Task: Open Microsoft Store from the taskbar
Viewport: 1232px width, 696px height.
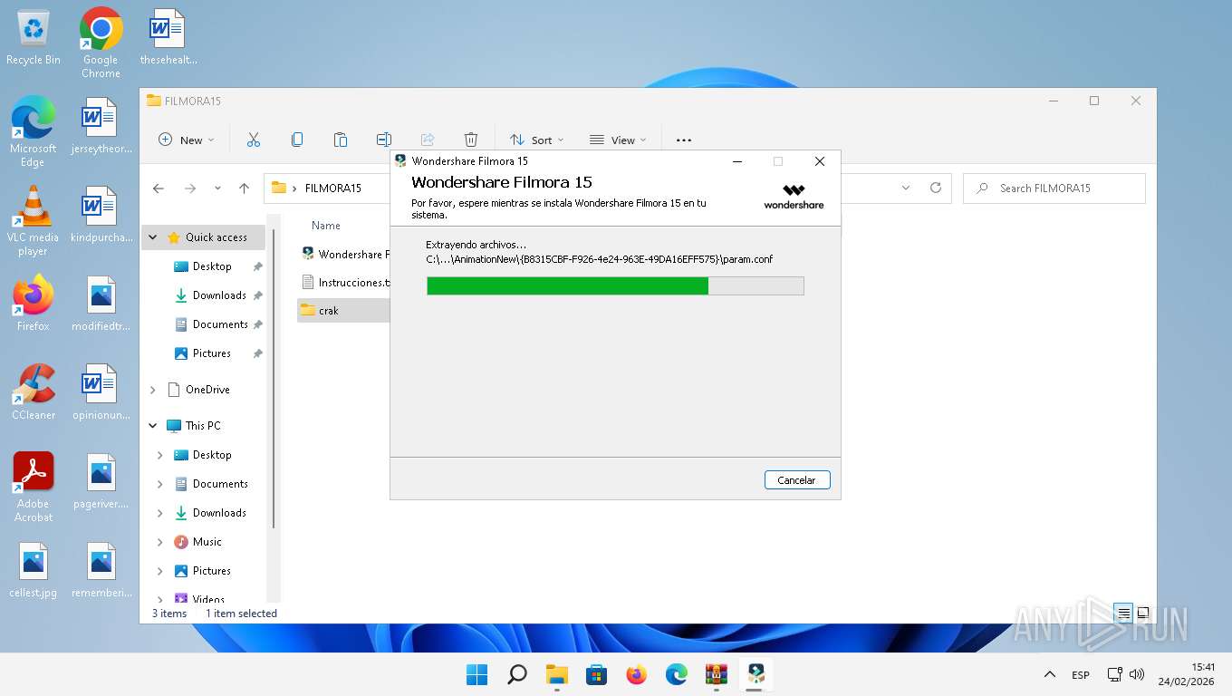Action: coord(596,674)
